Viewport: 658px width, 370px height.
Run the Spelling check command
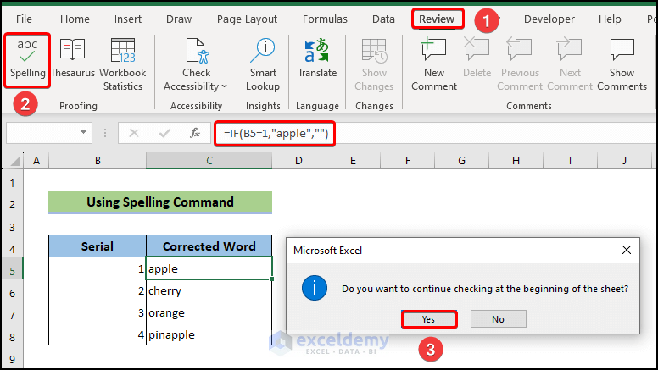pyautogui.click(x=27, y=60)
